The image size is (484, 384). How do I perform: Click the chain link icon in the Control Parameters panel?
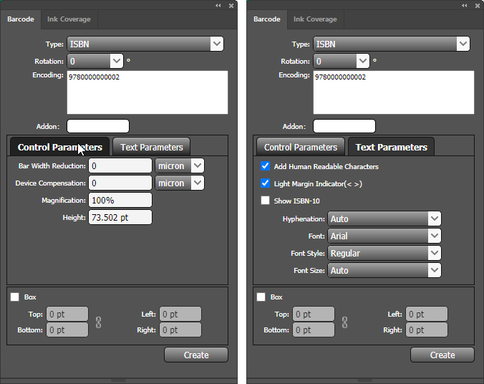click(x=98, y=322)
